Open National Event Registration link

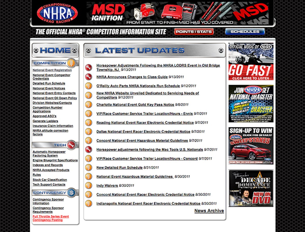point(52,70)
